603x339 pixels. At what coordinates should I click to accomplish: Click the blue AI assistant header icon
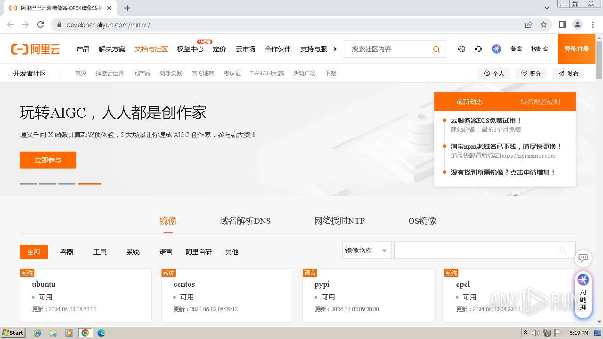(x=497, y=49)
